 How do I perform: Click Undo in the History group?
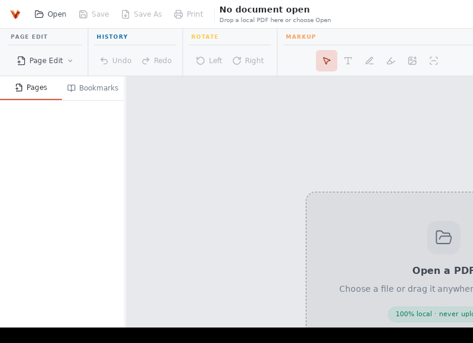(116, 61)
